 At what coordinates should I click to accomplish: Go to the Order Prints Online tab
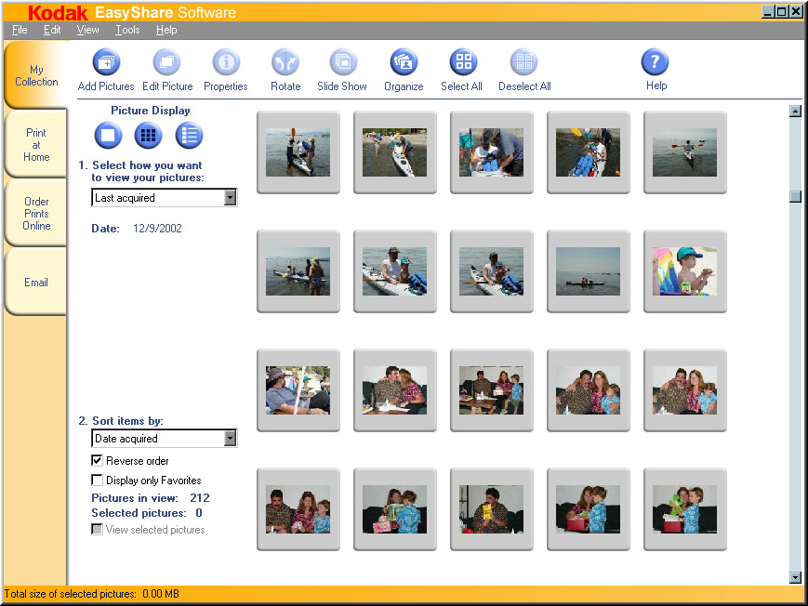(x=36, y=214)
